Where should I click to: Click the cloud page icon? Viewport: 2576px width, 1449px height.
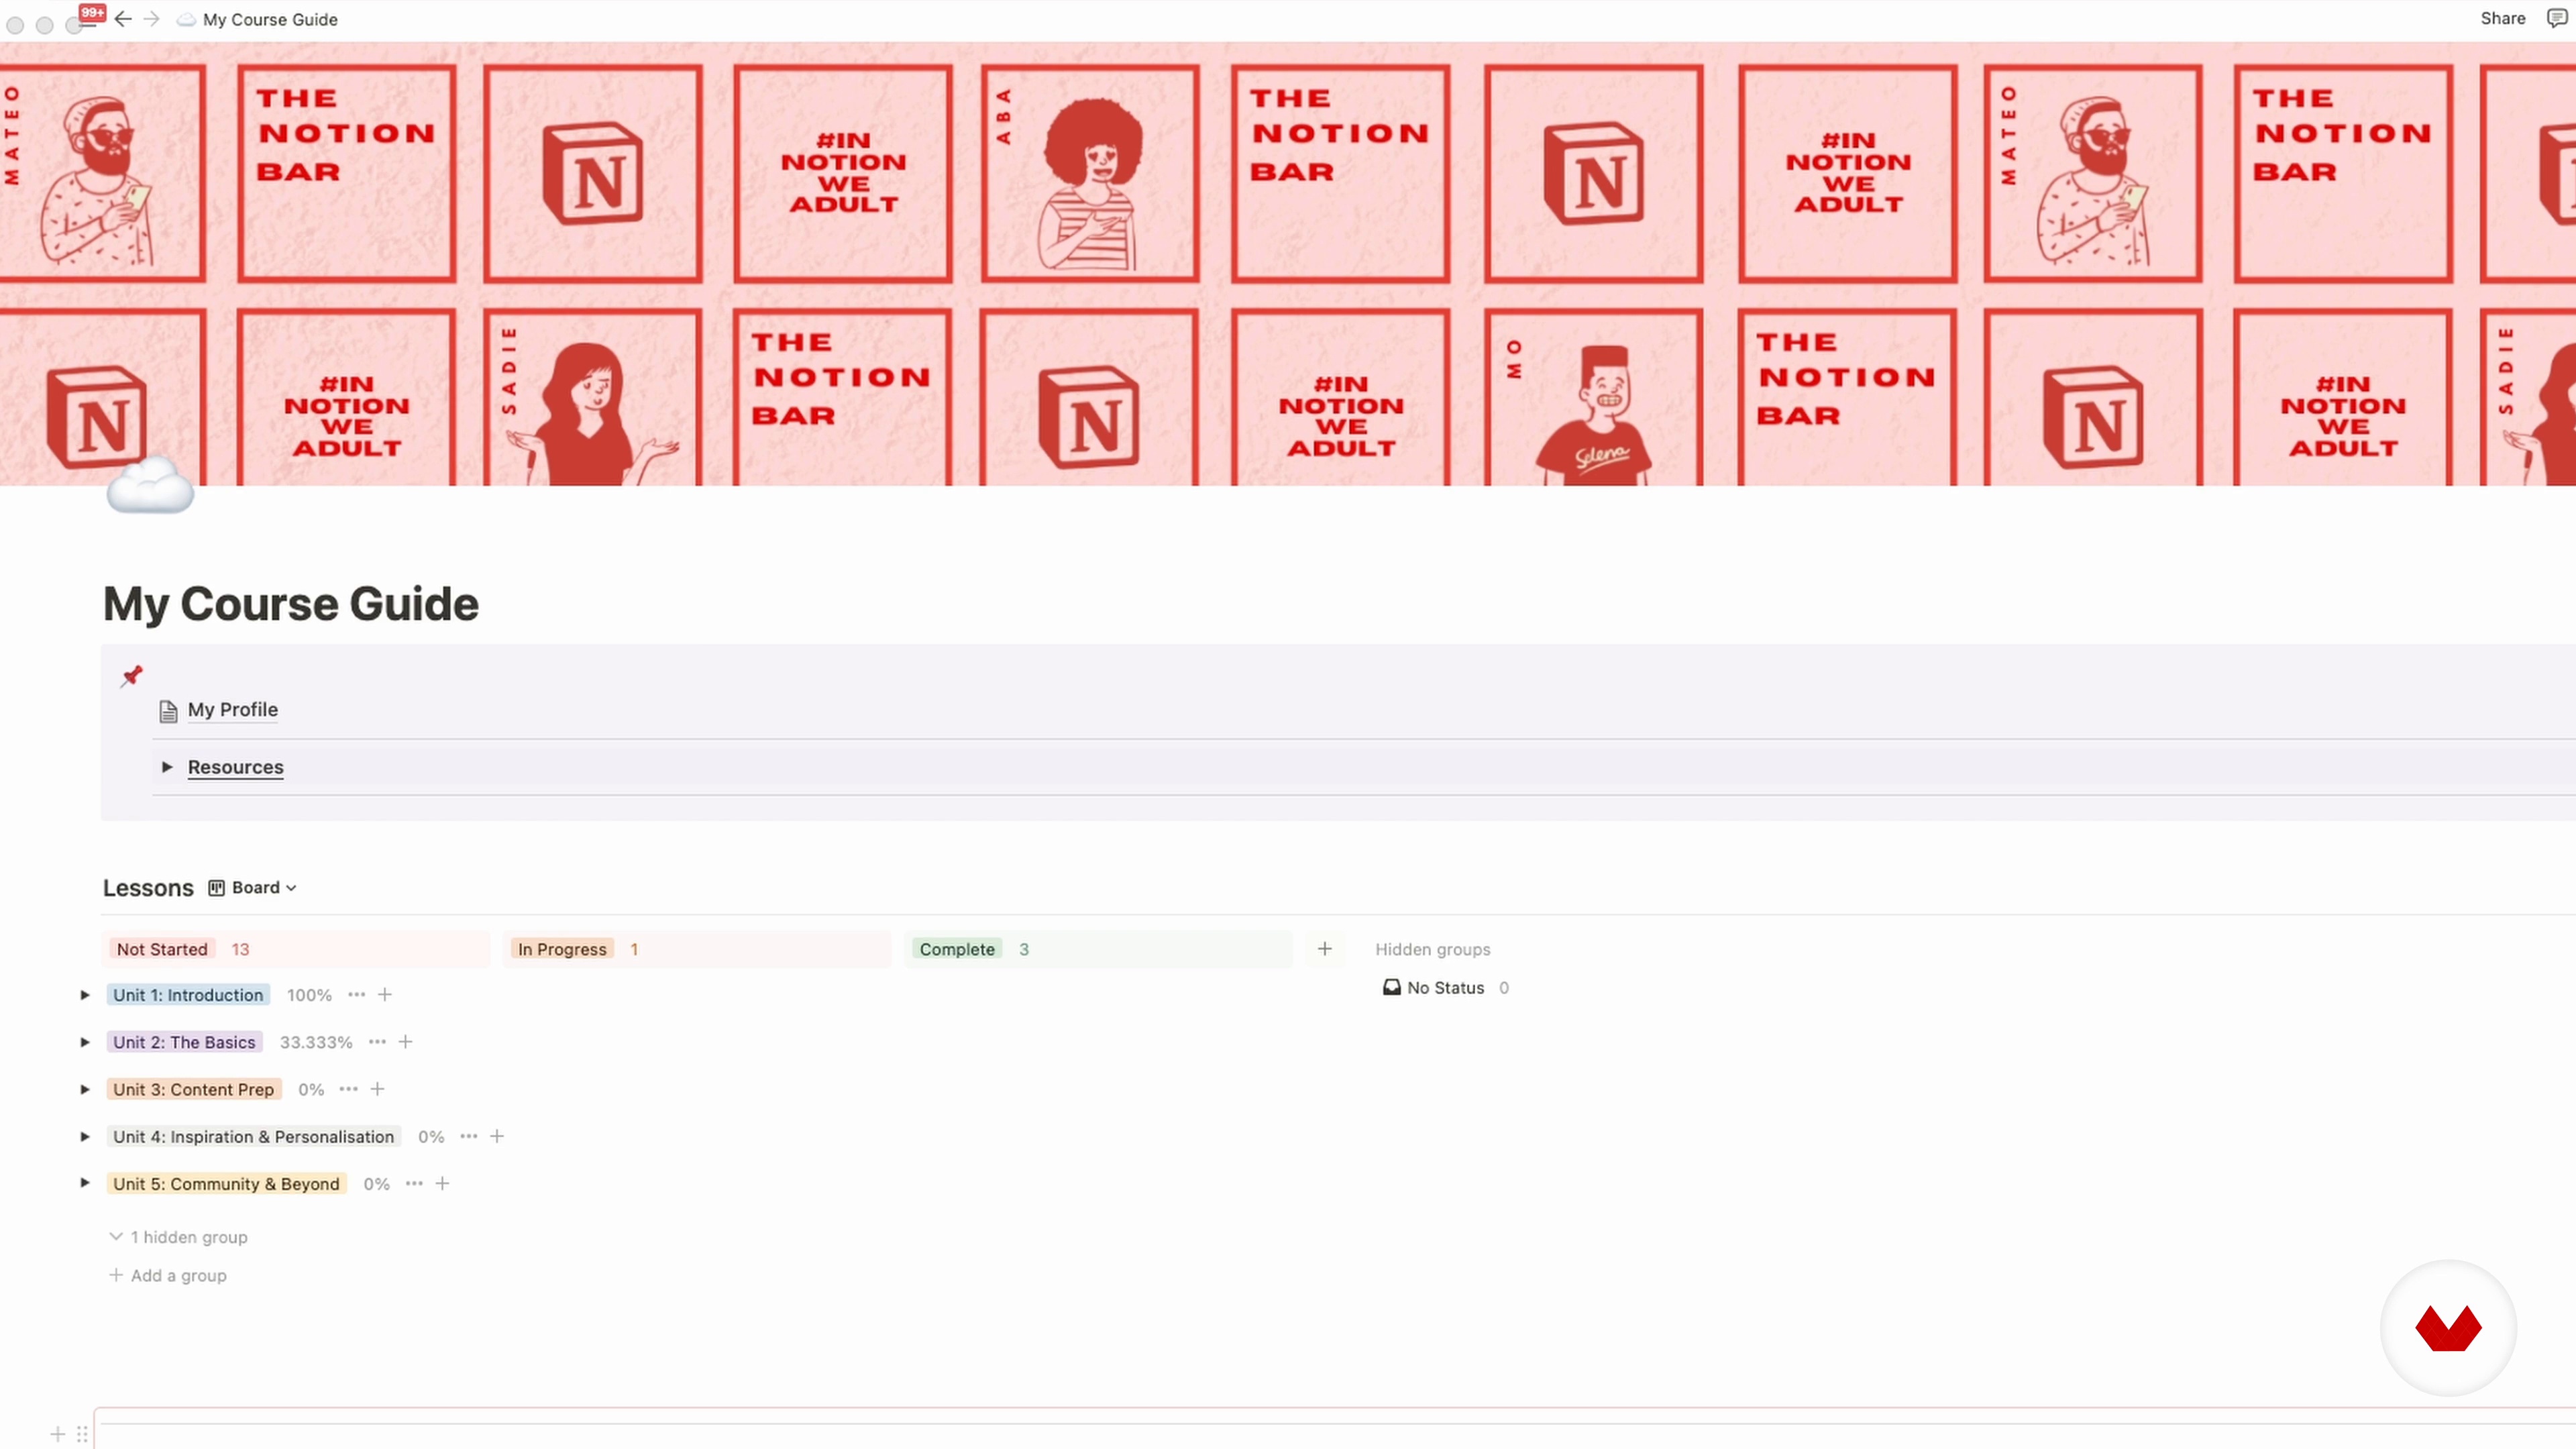click(150, 486)
